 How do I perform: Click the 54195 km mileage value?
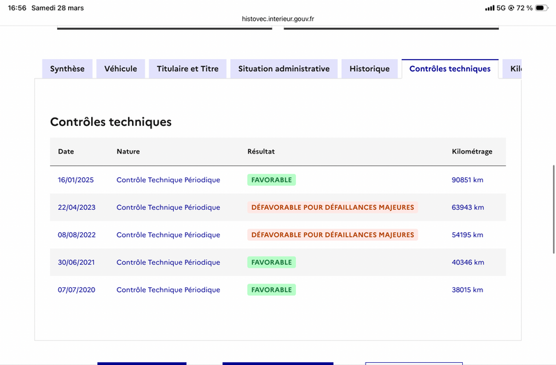[468, 235]
